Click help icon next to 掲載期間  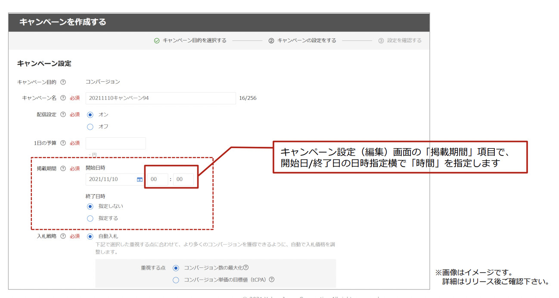63,168
